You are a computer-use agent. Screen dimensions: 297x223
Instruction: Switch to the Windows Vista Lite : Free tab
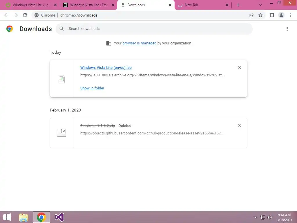[88, 5]
